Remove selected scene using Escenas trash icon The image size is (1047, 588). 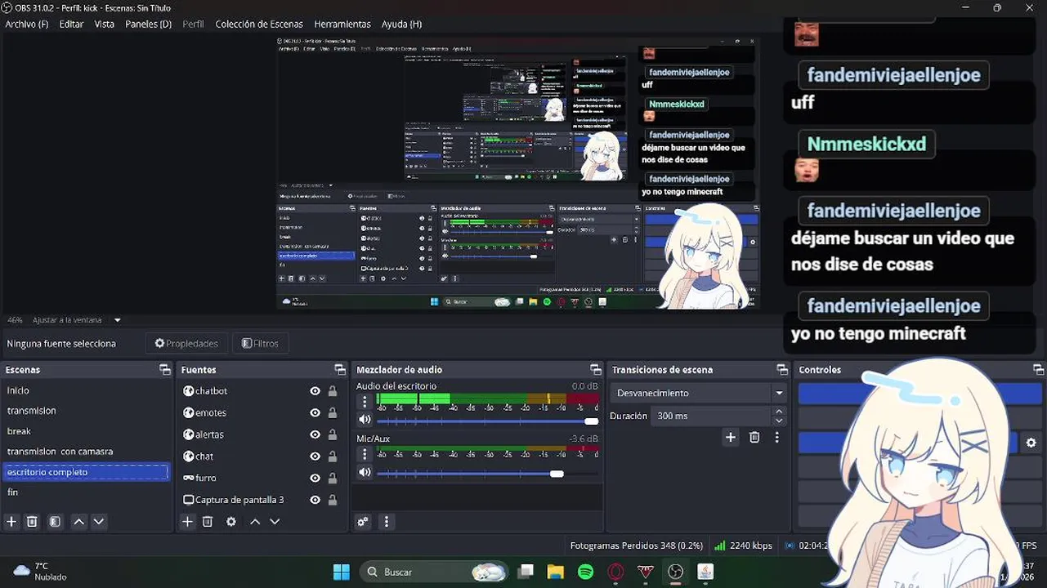coord(32,522)
